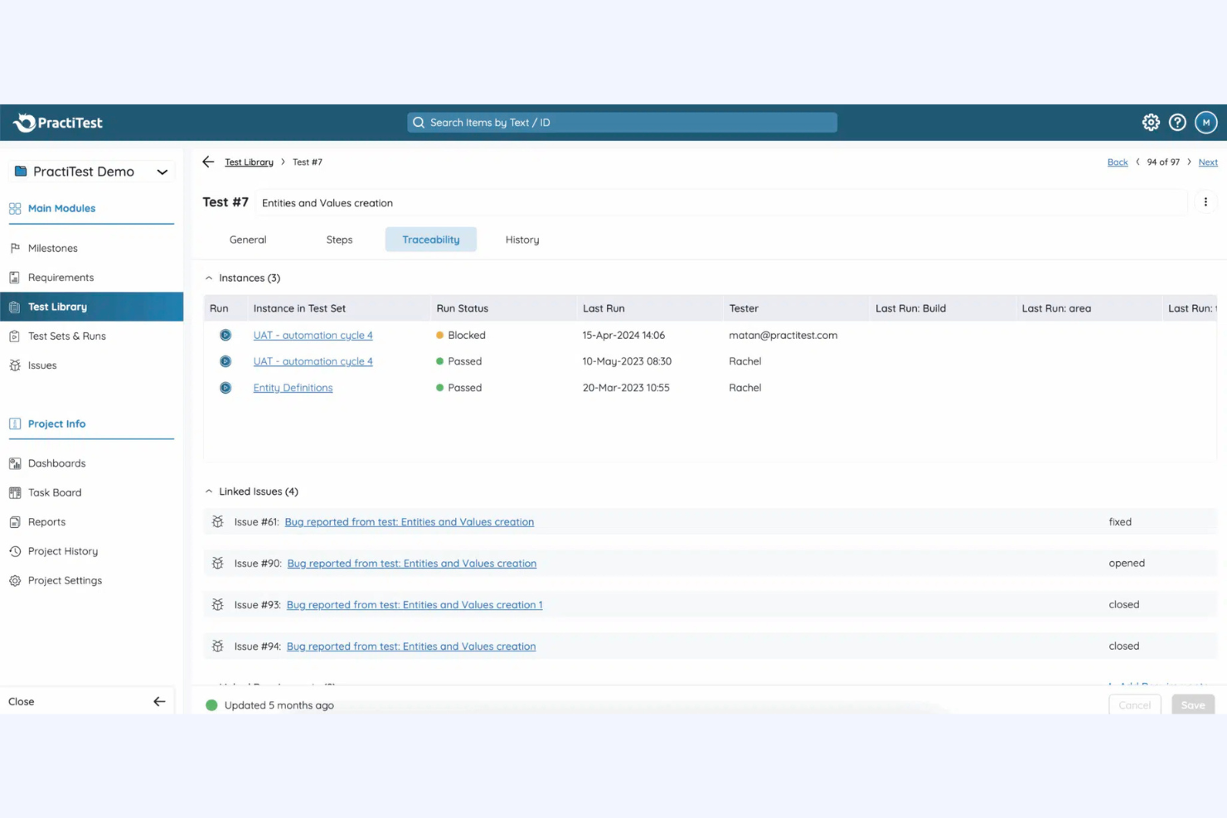1227x818 pixels.
Task: Click inside the Search Items by Text field
Action: pos(622,122)
